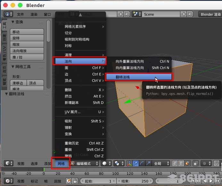The image size is (222, 186).
Task: Open the Timeline editor type clock icon
Action: click(9, 181)
